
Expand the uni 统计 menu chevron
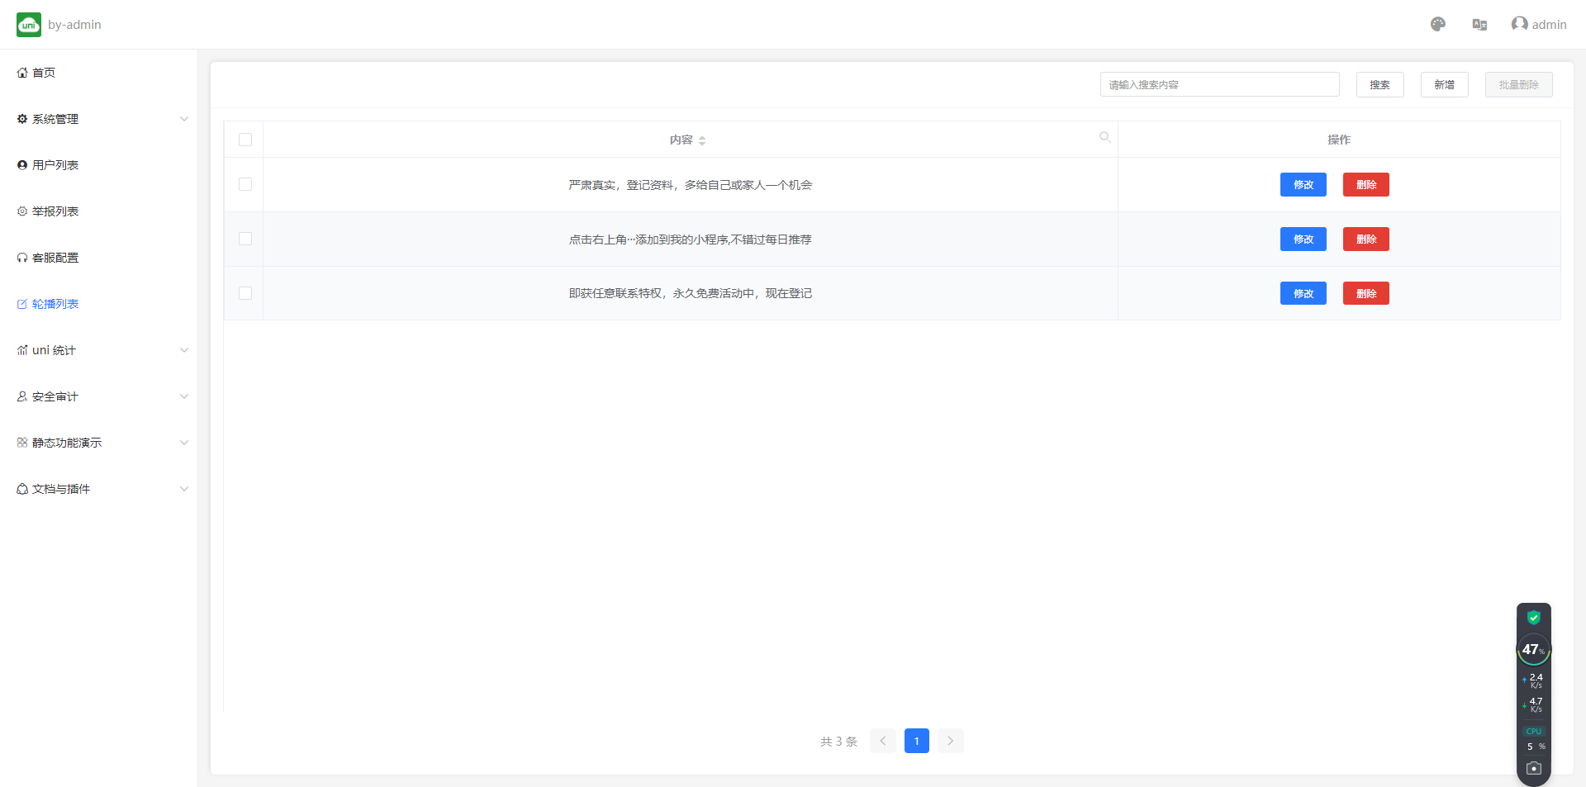[x=184, y=350]
